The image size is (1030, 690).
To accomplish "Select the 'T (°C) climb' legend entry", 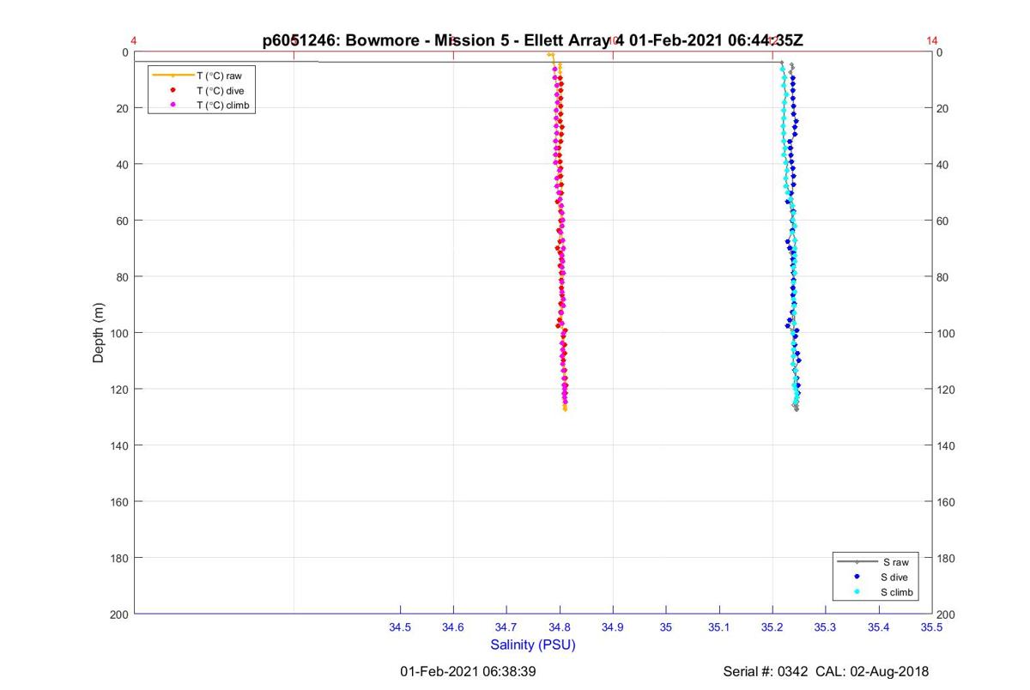I will (x=202, y=105).
